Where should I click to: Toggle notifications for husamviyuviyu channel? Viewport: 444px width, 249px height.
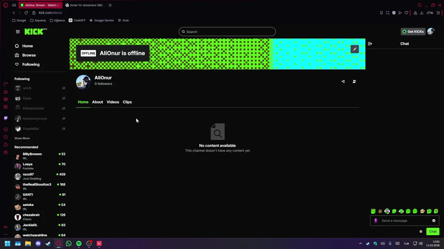pyautogui.click(x=63, y=118)
